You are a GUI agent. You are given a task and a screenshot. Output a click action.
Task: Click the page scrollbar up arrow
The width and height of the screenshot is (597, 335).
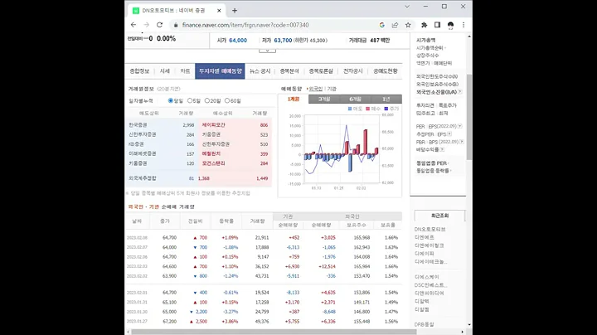point(469,36)
